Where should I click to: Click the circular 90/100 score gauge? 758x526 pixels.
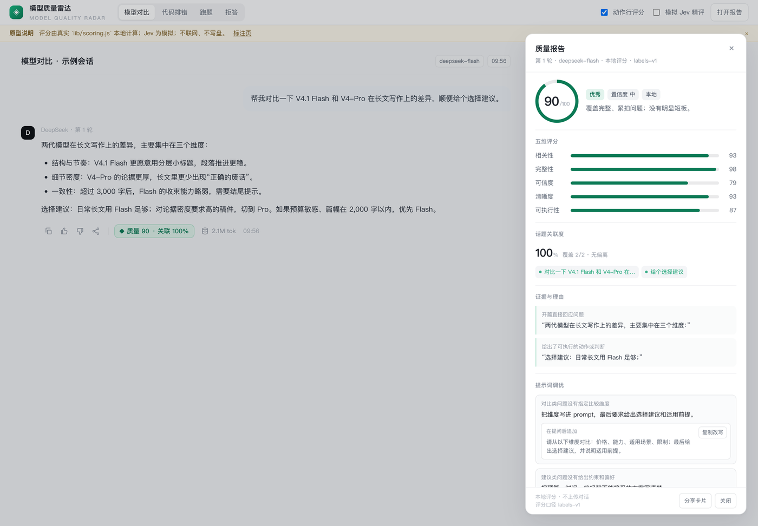coord(557,101)
